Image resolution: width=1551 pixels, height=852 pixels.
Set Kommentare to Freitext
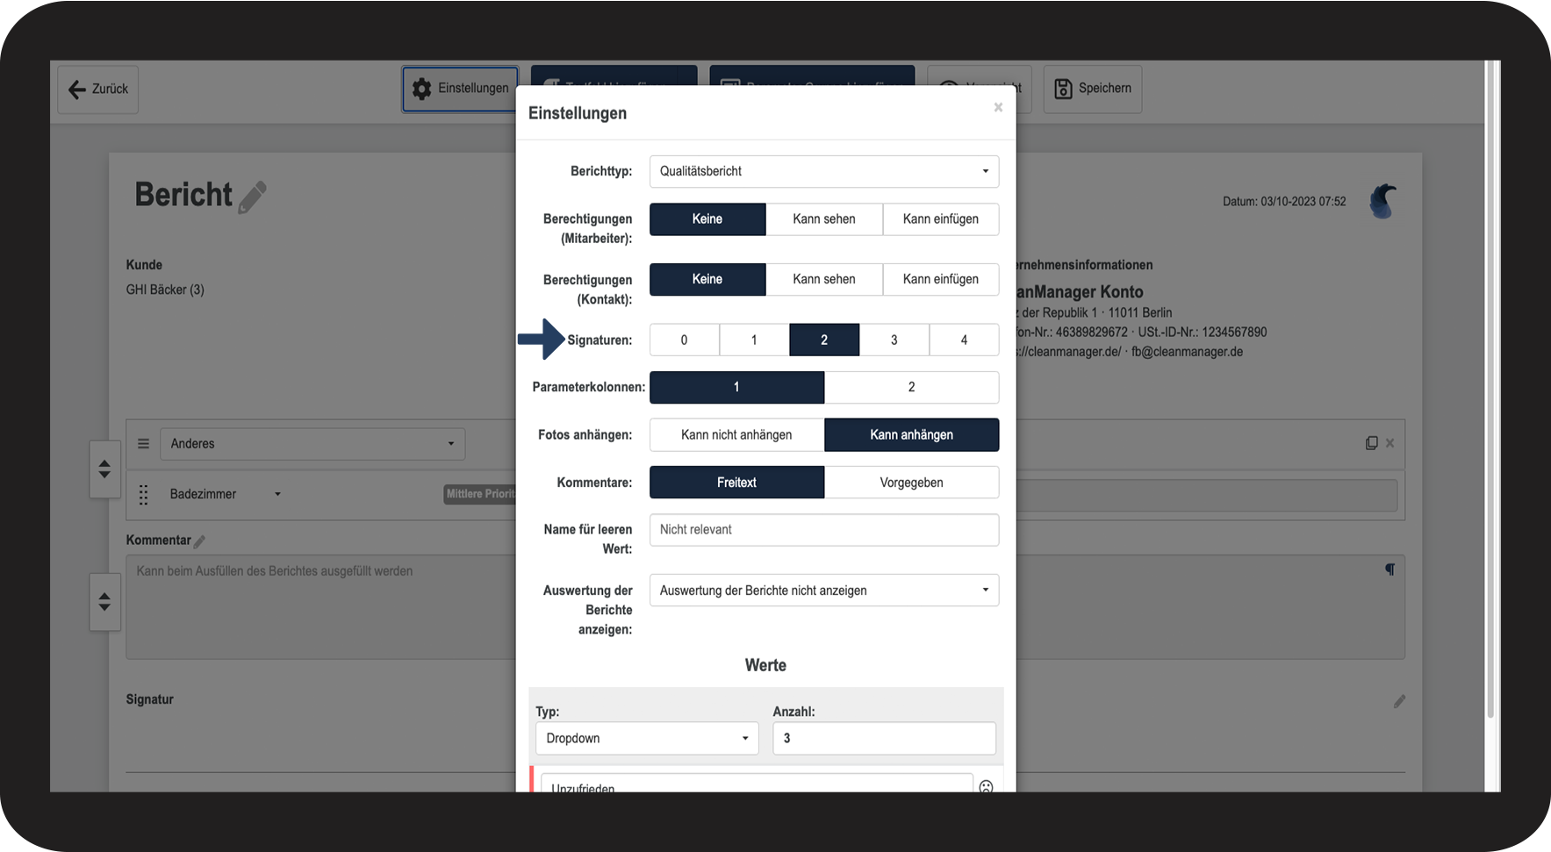(x=736, y=483)
